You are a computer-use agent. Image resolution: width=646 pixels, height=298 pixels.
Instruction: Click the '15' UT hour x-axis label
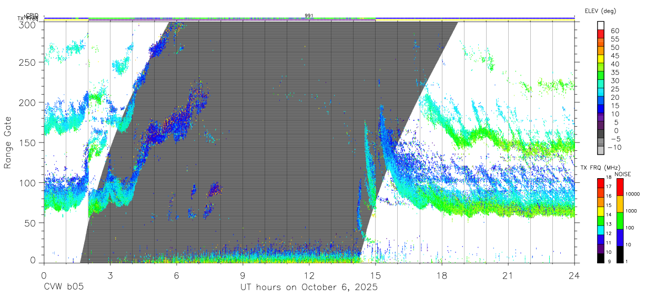[x=376, y=275]
